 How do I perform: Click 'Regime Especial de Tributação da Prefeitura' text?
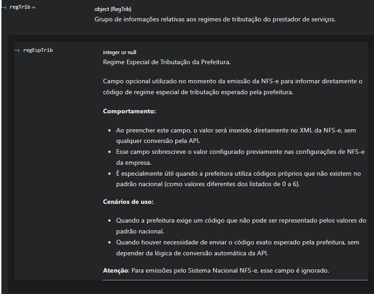(170, 62)
